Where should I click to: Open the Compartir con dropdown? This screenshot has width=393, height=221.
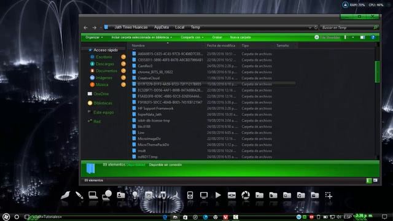tap(192, 37)
